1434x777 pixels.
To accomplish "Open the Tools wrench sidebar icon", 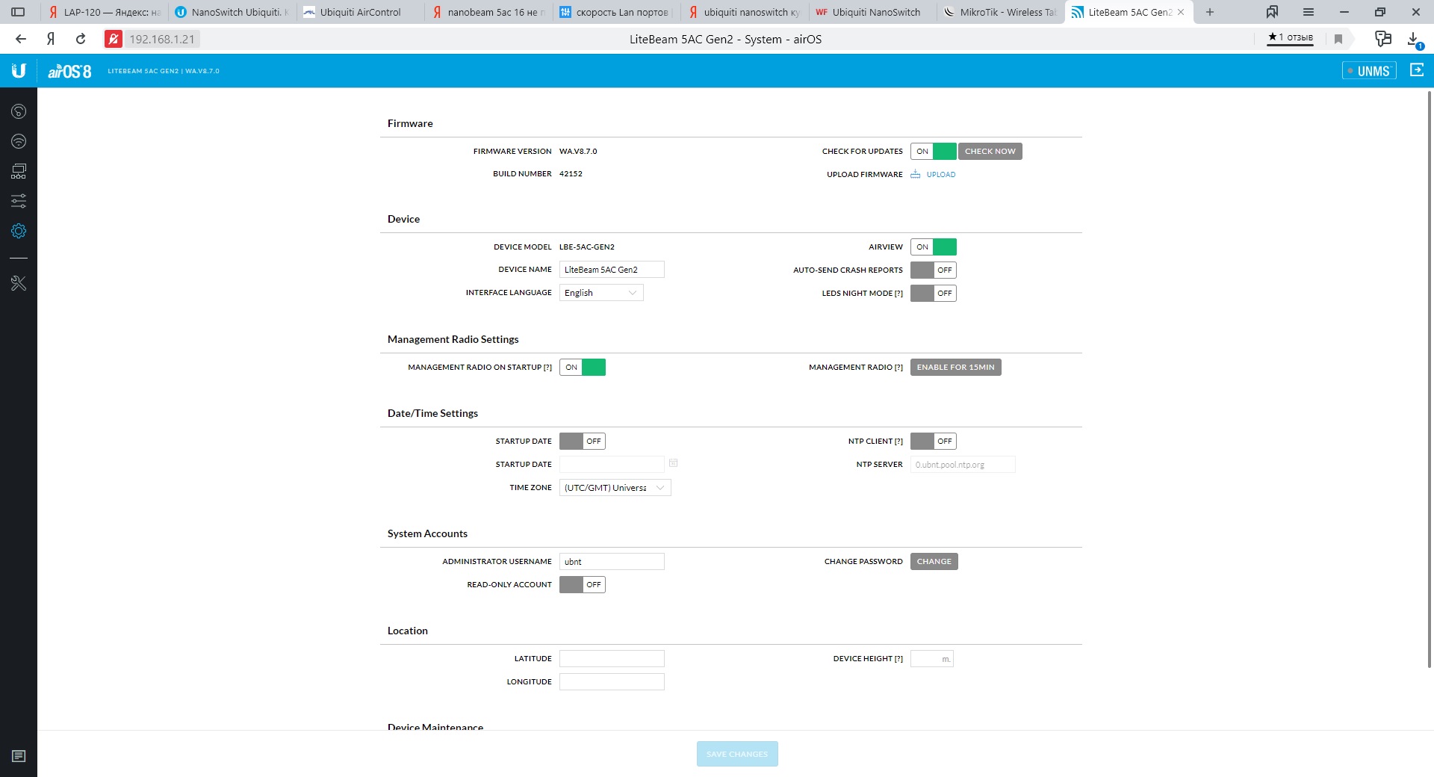I will [x=19, y=284].
